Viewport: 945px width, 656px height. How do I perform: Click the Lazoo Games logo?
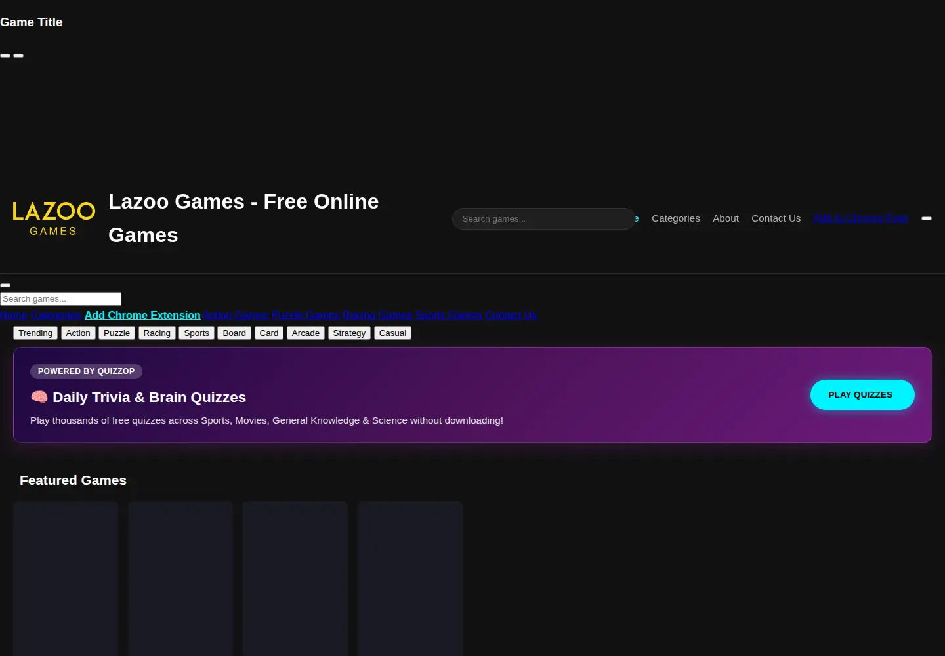[x=54, y=218]
